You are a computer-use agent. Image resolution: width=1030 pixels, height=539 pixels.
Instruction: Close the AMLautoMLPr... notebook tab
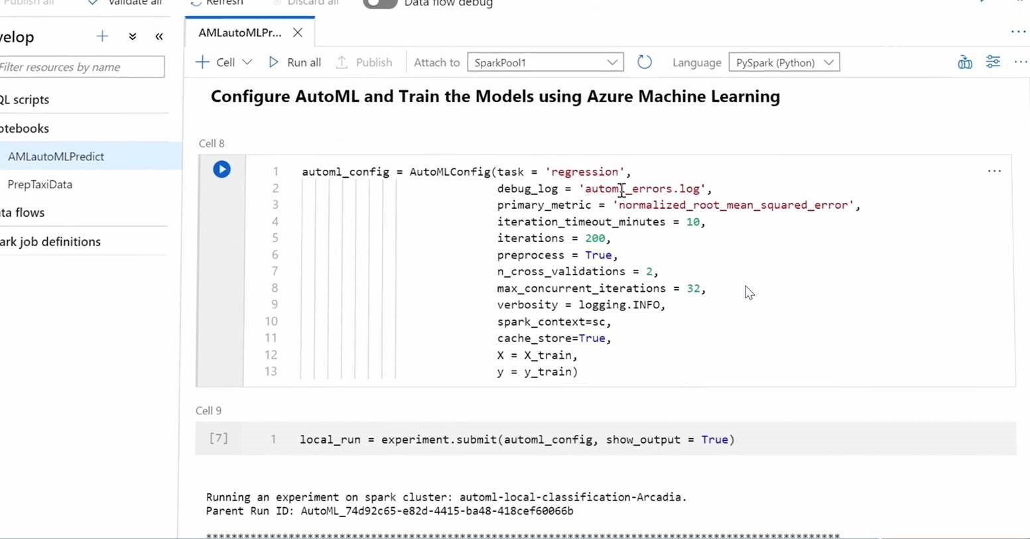tap(298, 32)
